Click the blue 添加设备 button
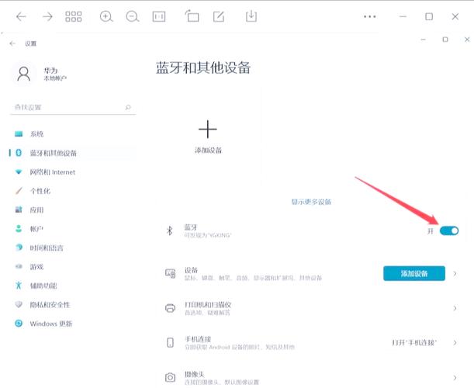 pos(414,274)
